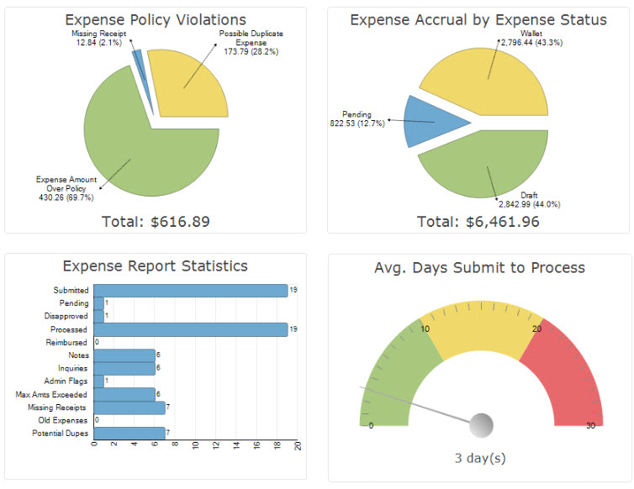Image resolution: width=634 pixels, height=489 pixels.
Task: Select the Potential Dupes bar
Action: pos(129,434)
